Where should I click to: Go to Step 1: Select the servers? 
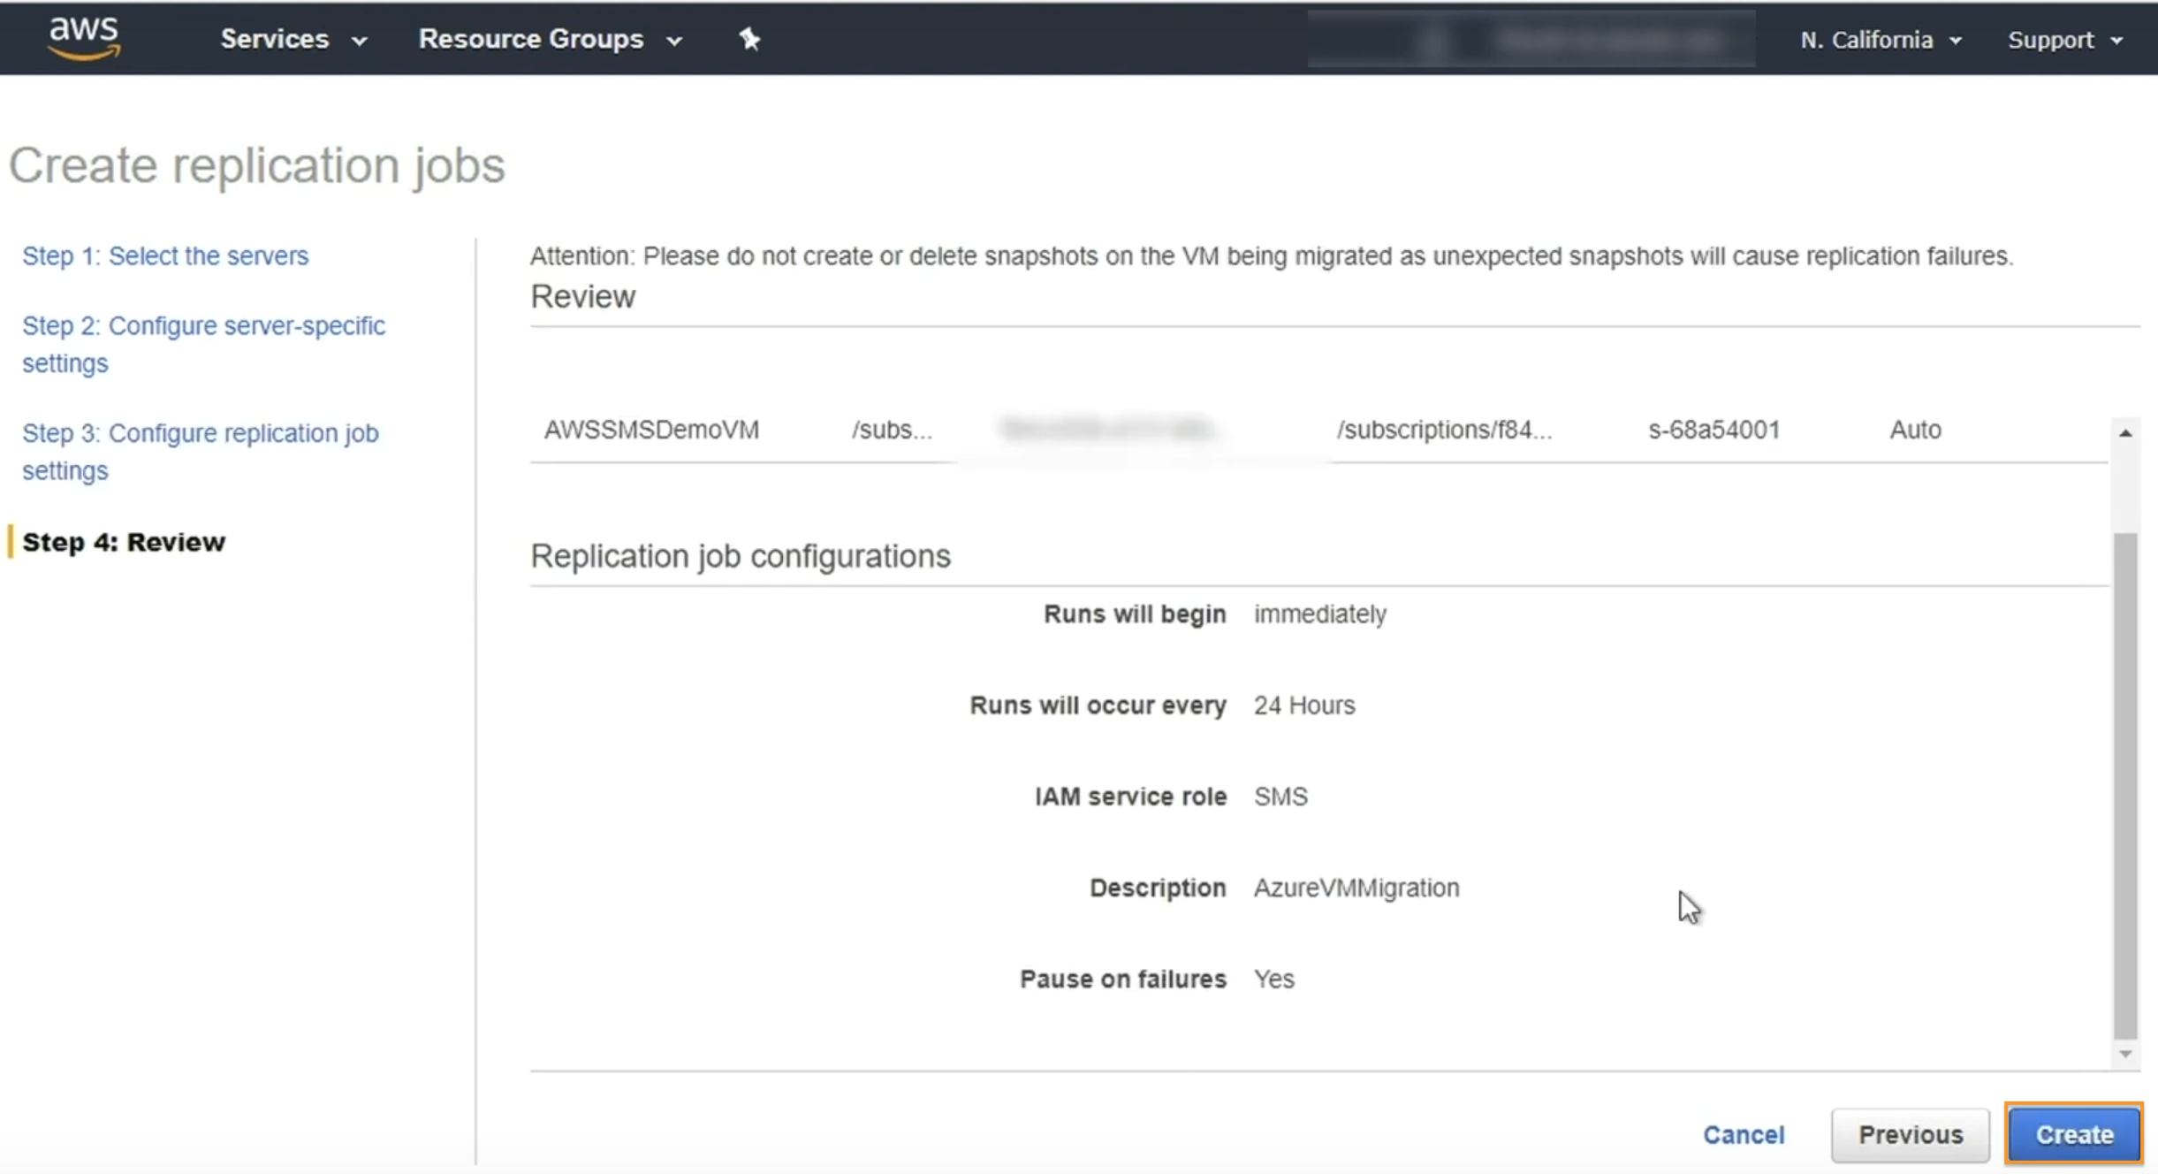(x=165, y=255)
